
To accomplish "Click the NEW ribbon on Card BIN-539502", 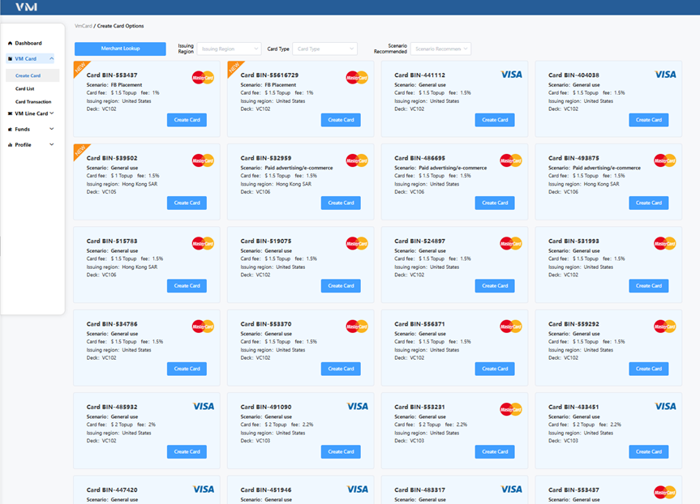I will tap(80, 150).
